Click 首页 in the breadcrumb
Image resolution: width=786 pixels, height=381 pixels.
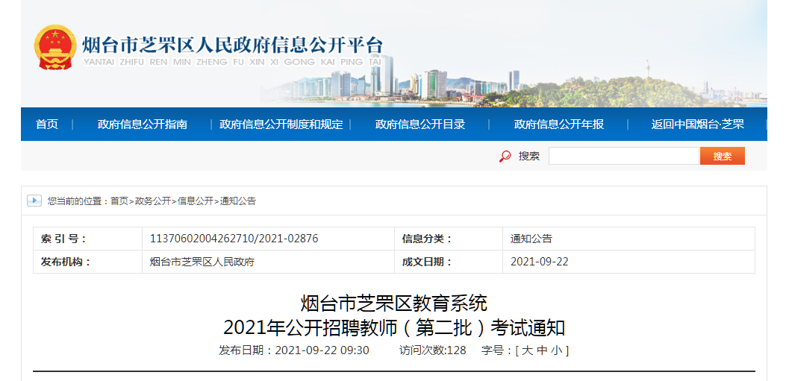(119, 201)
